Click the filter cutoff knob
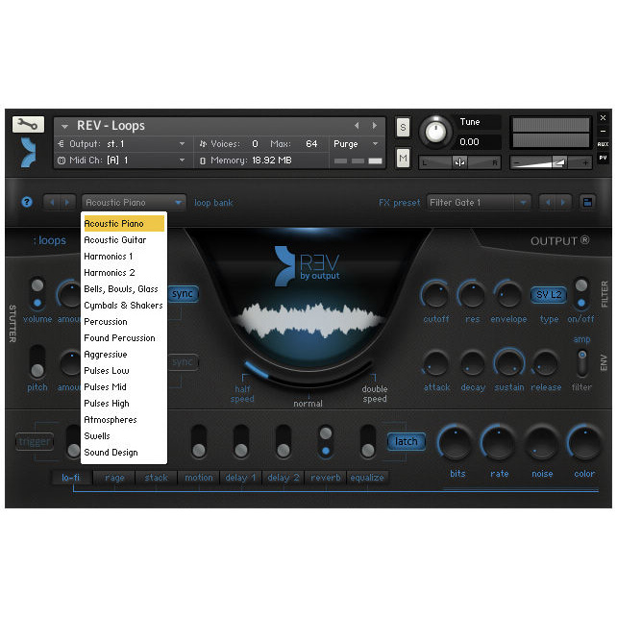Image resolution: width=617 pixels, height=617 pixels. pyautogui.click(x=435, y=295)
